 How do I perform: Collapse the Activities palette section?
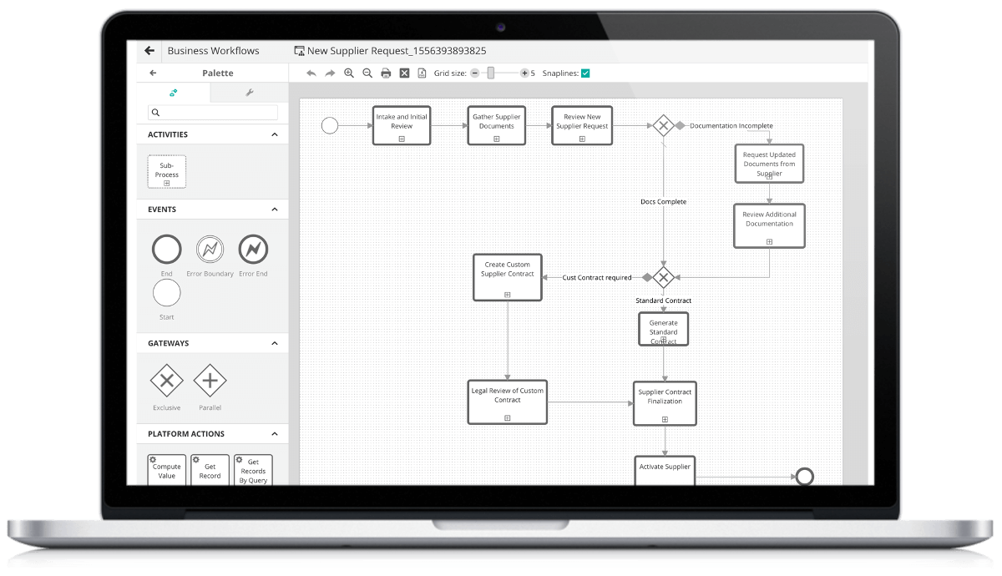(275, 134)
